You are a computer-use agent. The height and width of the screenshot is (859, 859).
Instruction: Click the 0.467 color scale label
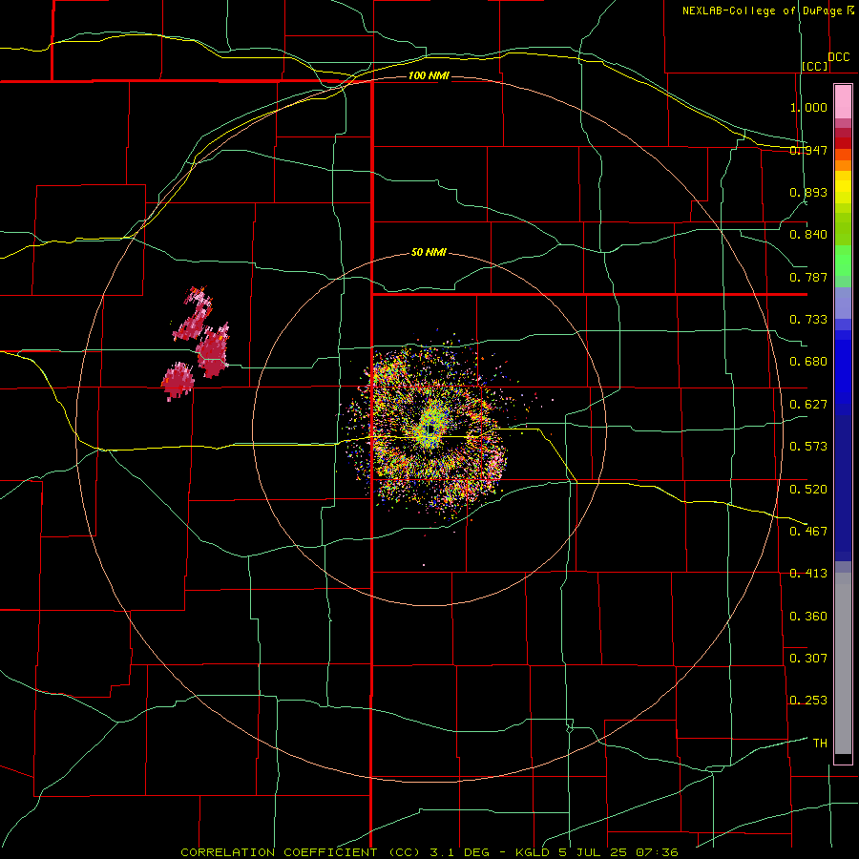(x=808, y=532)
